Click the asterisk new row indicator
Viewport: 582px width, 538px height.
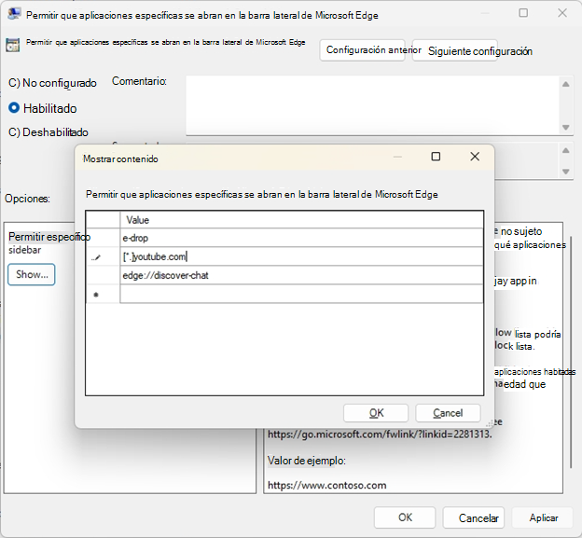96,295
